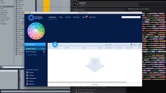Select segment 3B on the Camelot wheel
166x93 pixels.
pyautogui.click(x=43, y=31)
